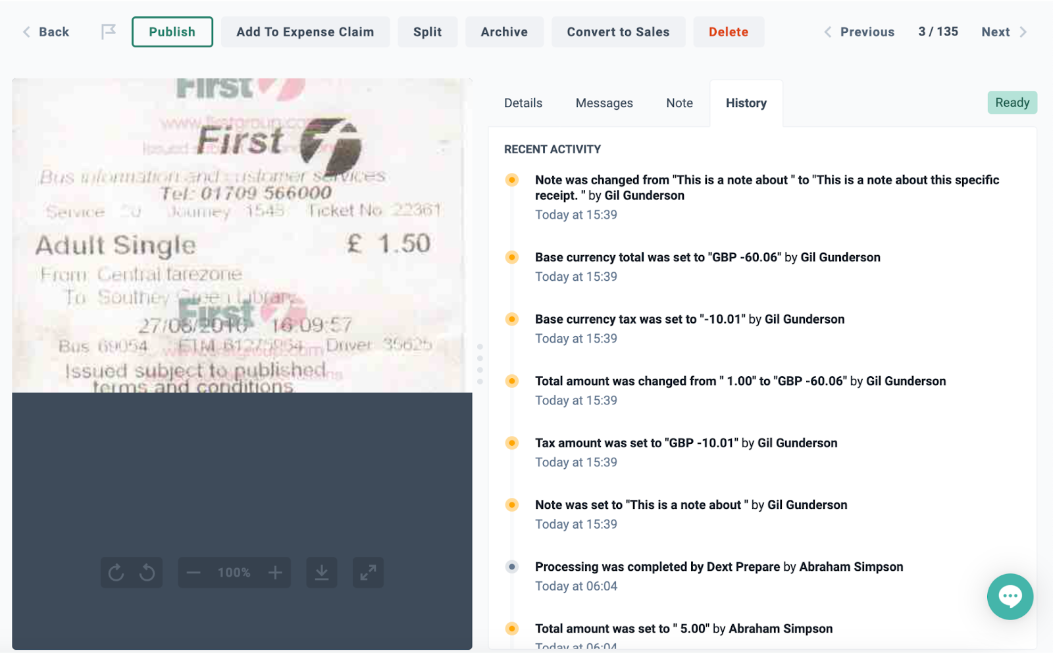Click 'Base currency tax was set' entry

(690, 319)
